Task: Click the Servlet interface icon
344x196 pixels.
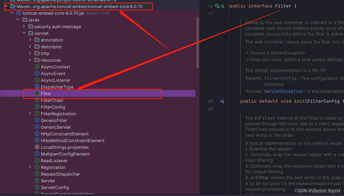Action: tap(37, 180)
